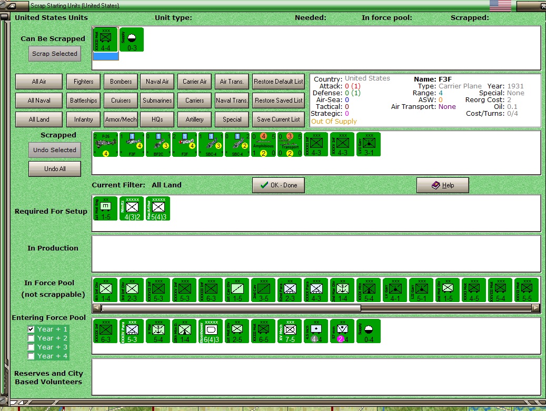Viewport: 546px width, 411px height.
Task: Select scrapped Amphibious naval unit
Action: coord(263,144)
